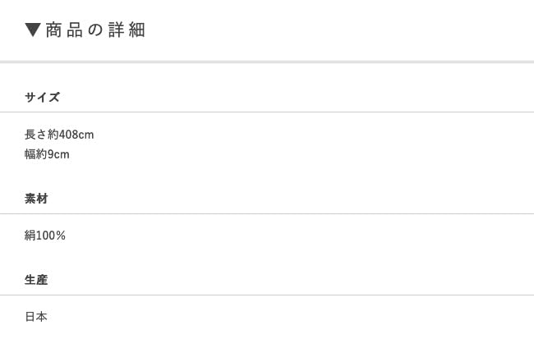Click the 詳細 characters in the heading
The image size is (534, 348).
point(127,30)
